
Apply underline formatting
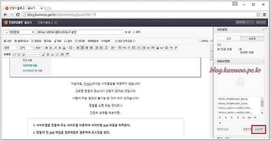coord(51,48)
